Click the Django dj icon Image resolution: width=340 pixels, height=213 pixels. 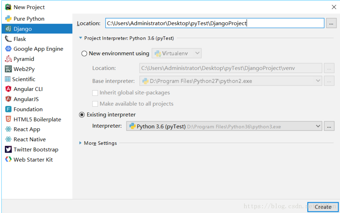pyautogui.click(x=8, y=28)
